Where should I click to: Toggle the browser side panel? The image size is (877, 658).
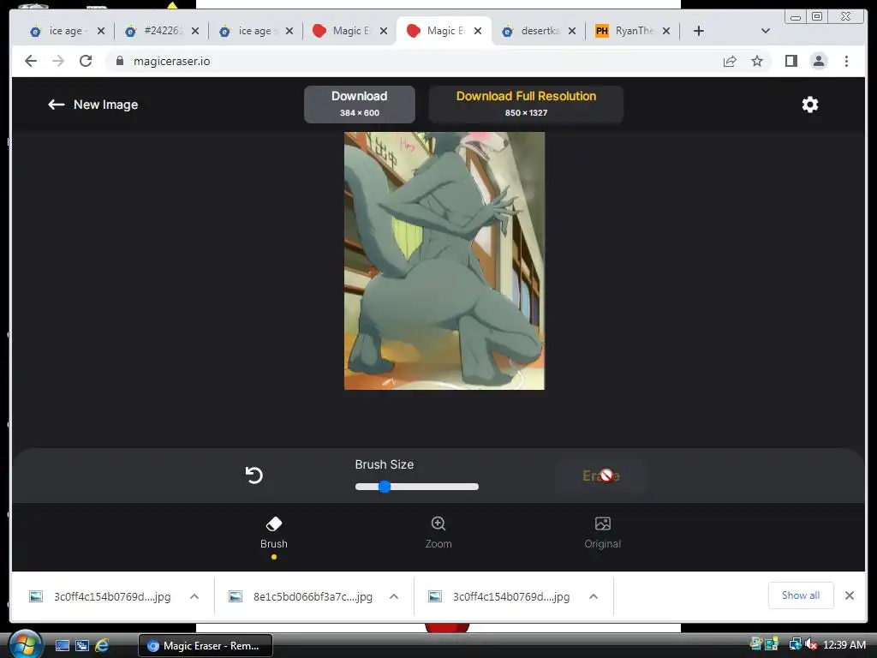(790, 61)
